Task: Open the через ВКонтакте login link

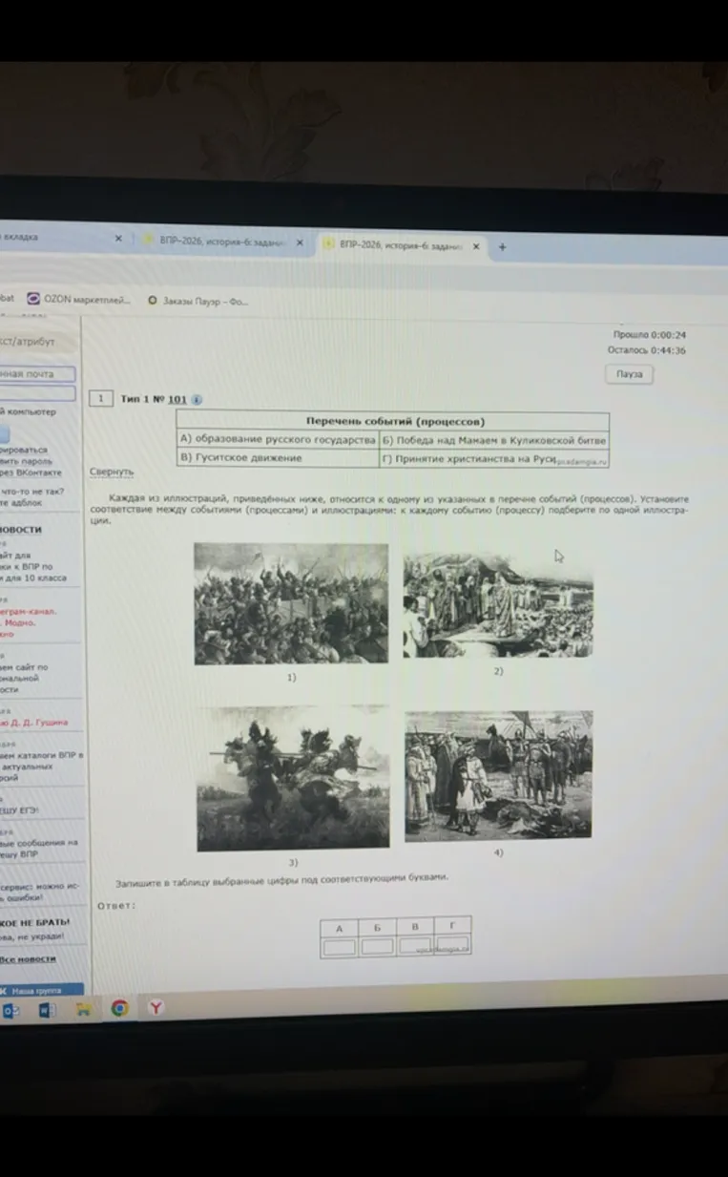Action: 31,472
